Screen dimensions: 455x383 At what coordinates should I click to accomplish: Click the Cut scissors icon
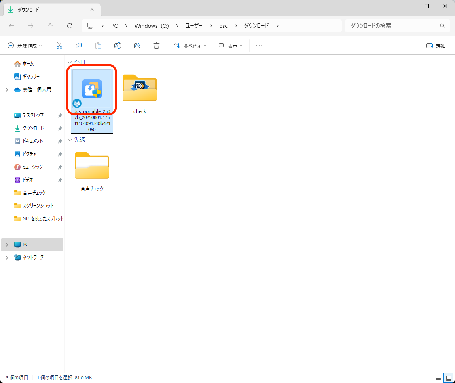pyautogui.click(x=59, y=46)
